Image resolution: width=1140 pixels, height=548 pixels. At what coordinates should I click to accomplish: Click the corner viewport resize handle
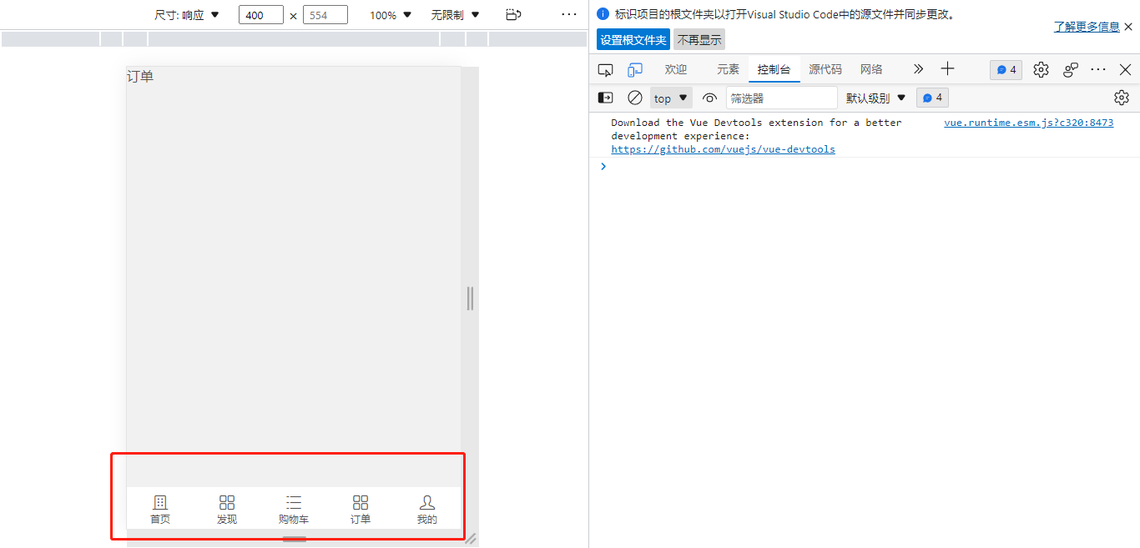pyautogui.click(x=471, y=539)
